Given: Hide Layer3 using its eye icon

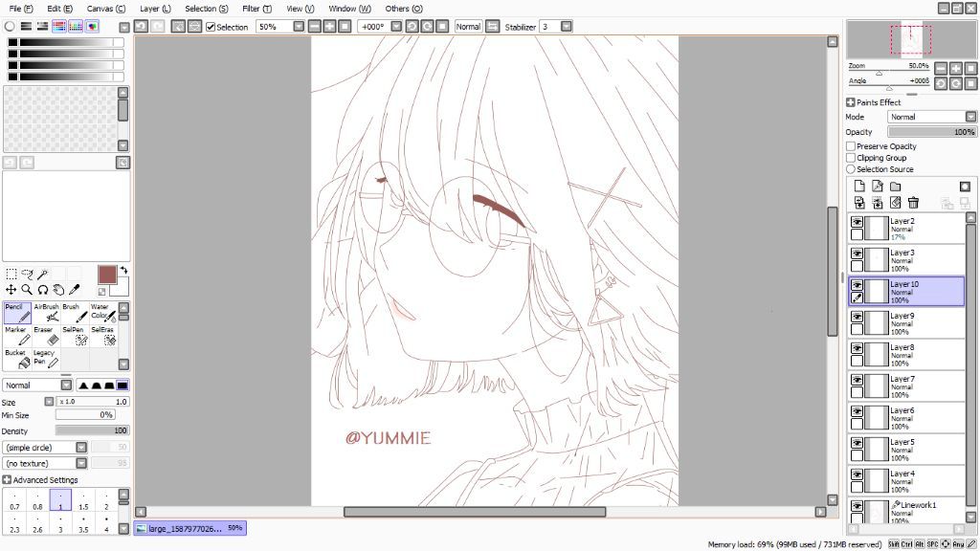Looking at the screenshot, I should 857,253.
